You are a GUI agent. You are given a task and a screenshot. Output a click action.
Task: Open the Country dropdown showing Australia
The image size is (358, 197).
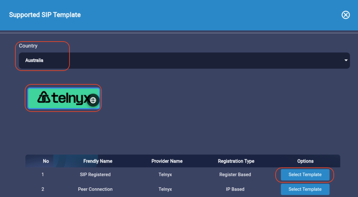pyautogui.click(x=181, y=61)
